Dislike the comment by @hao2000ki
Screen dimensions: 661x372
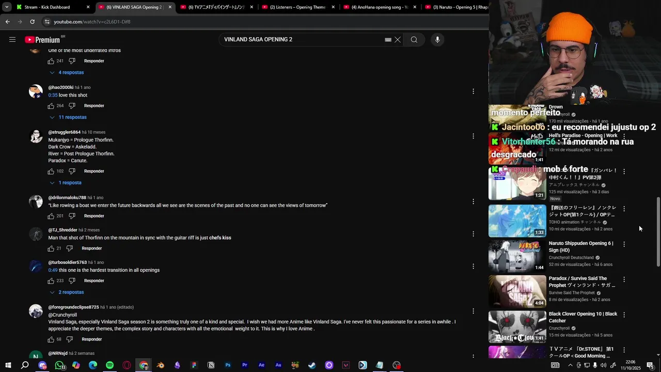[x=72, y=106]
